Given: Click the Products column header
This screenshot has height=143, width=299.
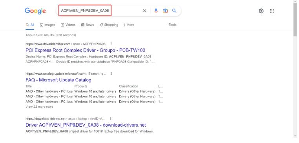Looking at the screenshot, I should (x=81, y=86).
